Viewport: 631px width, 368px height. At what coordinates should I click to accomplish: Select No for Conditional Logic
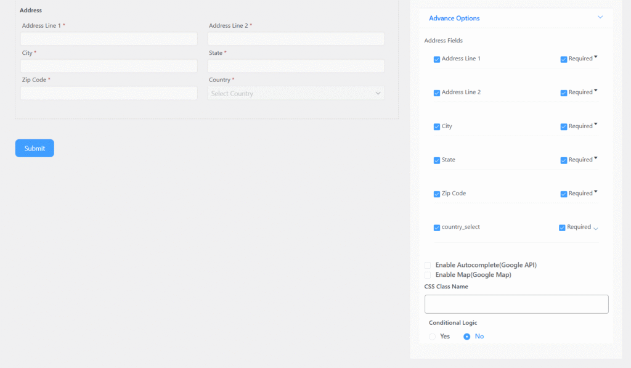click(467, 337)
